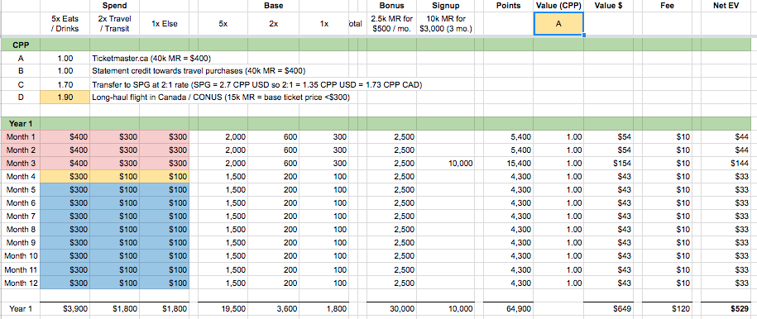
Task: Select "2.5k MR for $500 / mo." cell
Action: (x=391, y=24)
